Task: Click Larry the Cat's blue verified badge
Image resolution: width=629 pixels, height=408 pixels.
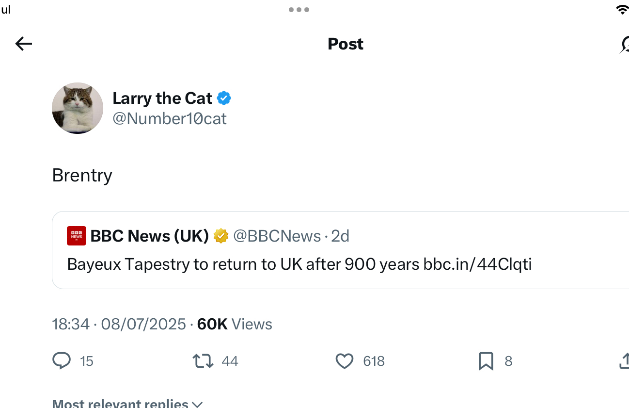Action: tap(223, 98)
